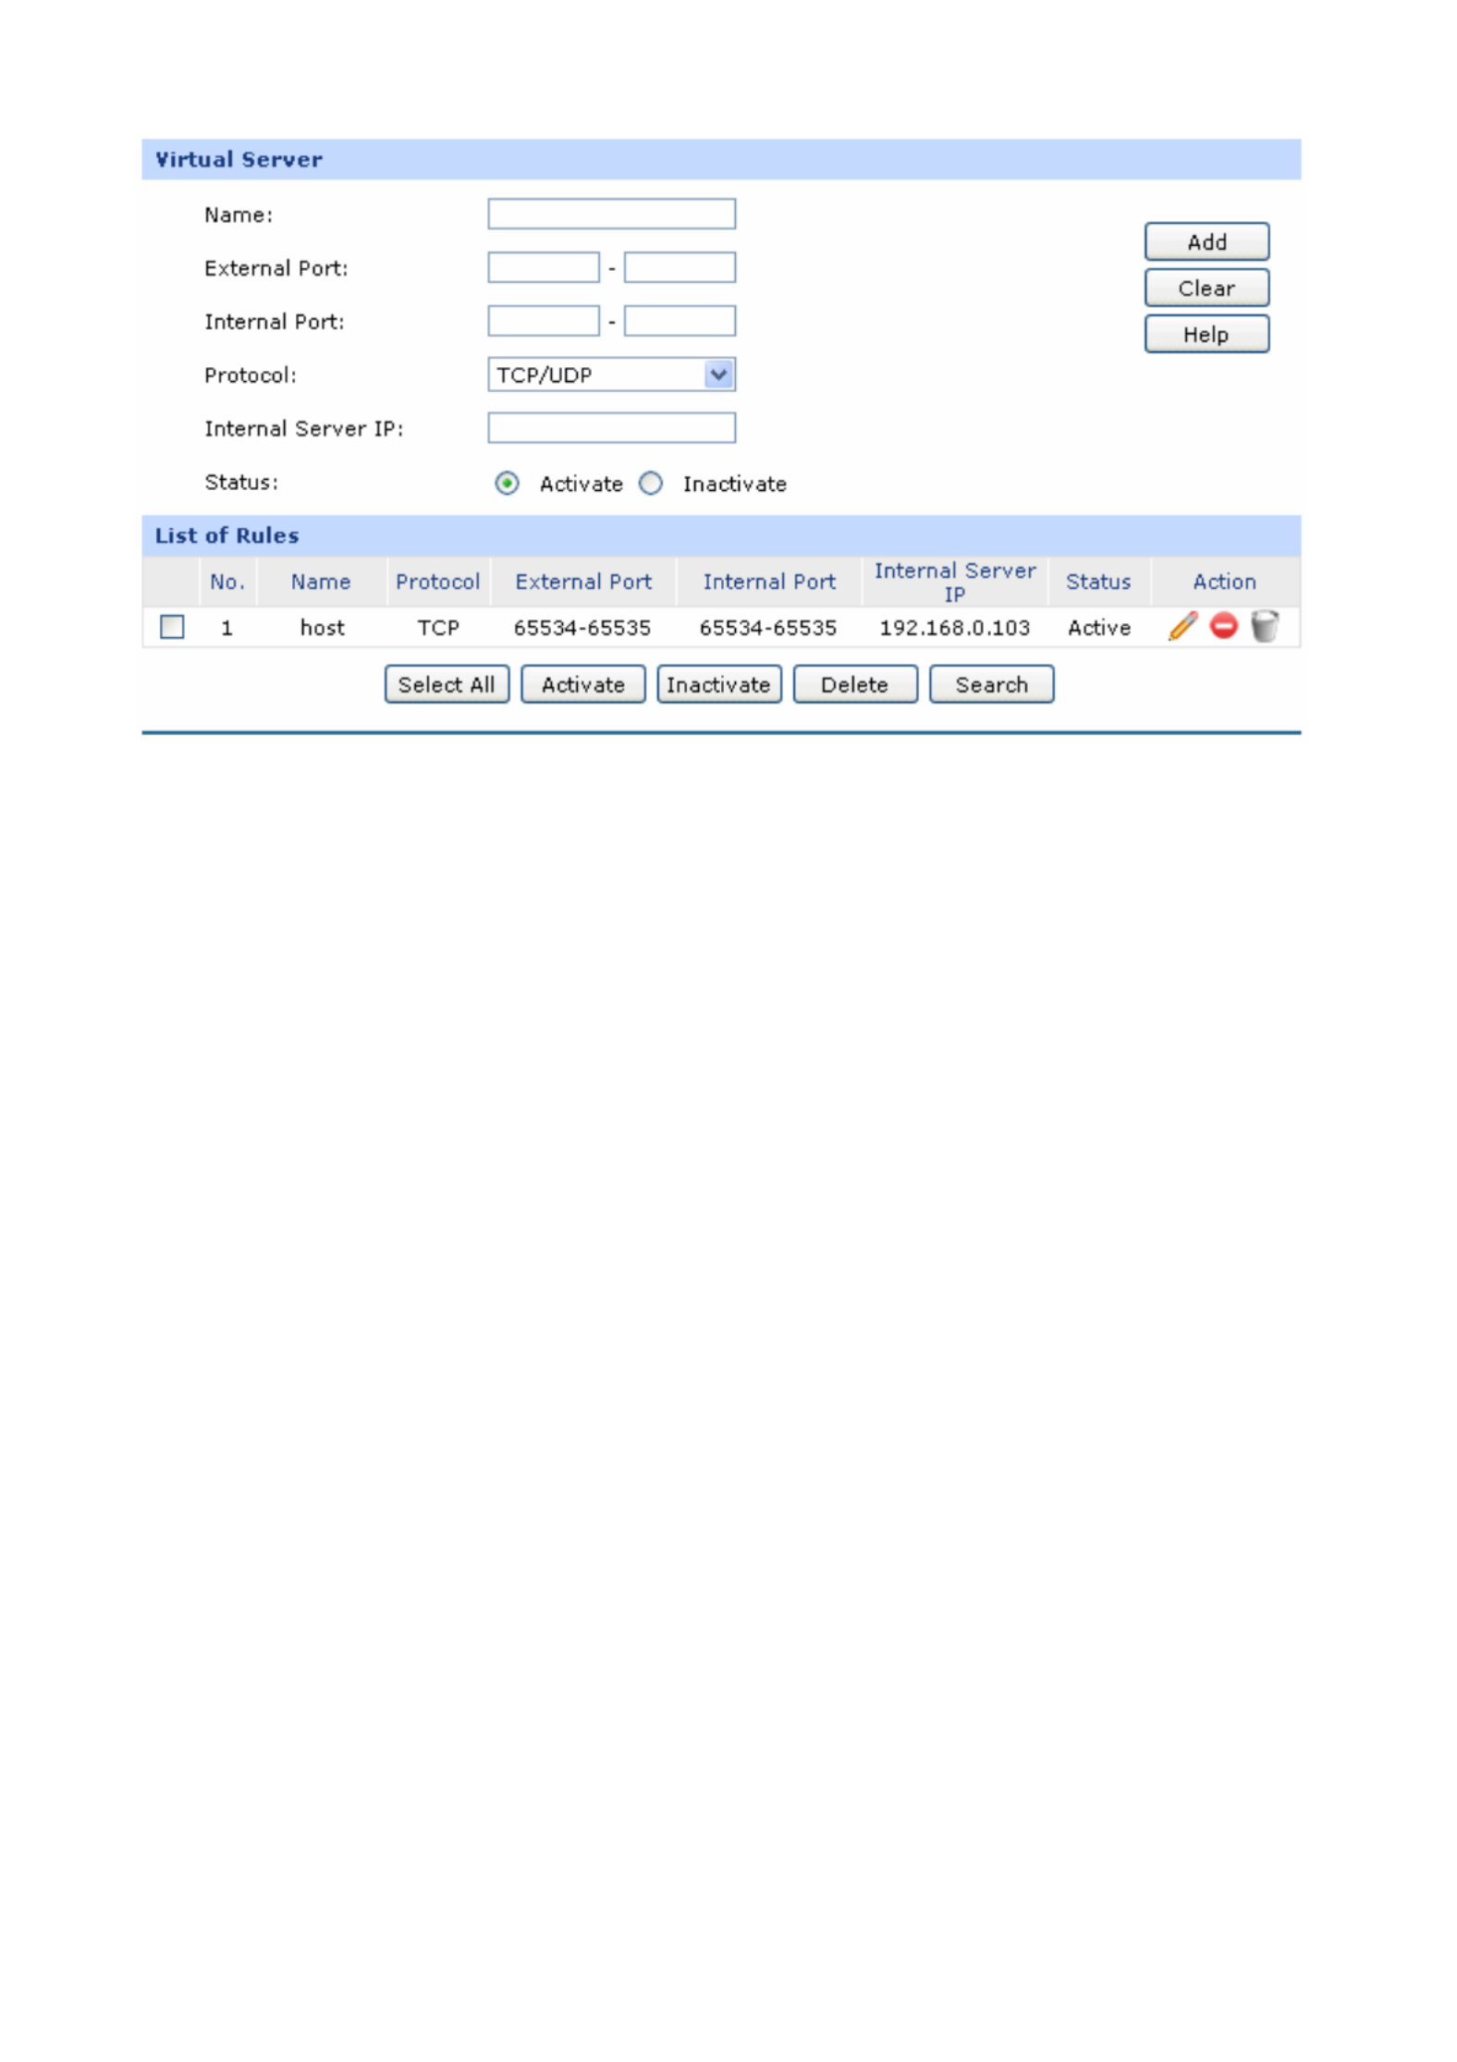Click the Select All button
Viewport: 1457px width, 2062px height.
point(447,684)
